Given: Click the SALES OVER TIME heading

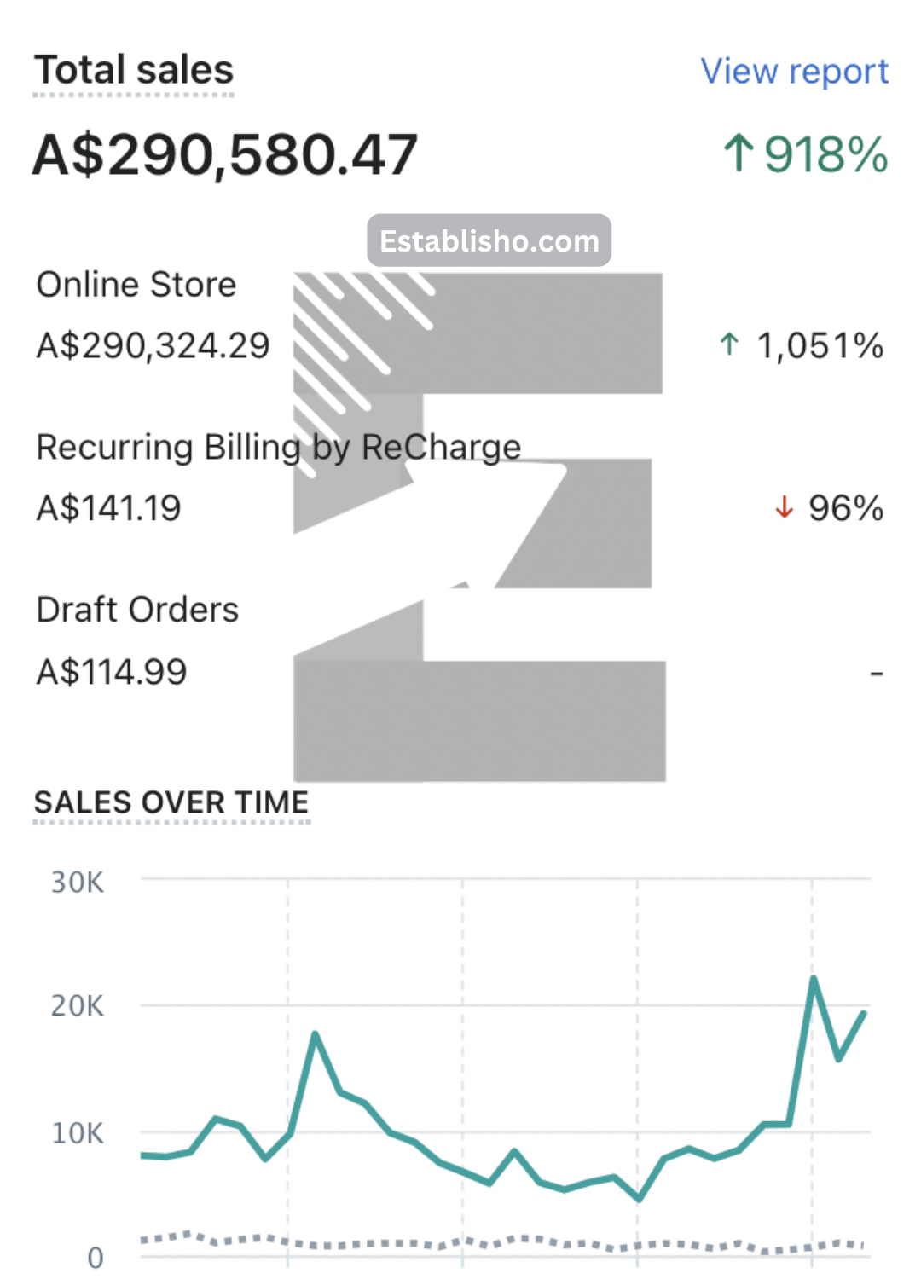Looking at the screenshot, I should point(171,802).
